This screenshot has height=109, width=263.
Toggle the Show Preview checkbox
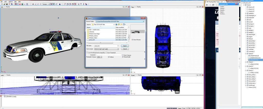click(133, 40)
